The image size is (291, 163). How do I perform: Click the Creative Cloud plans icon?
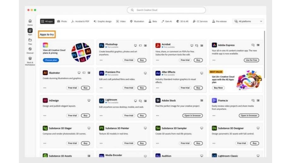click(45, 45)
